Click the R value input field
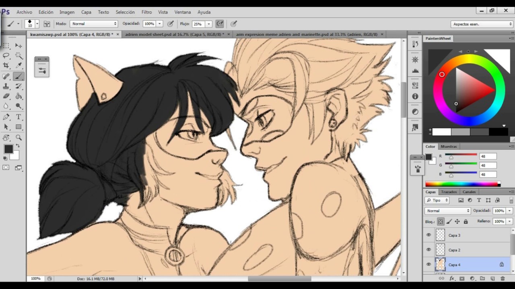 pos(488,156)
